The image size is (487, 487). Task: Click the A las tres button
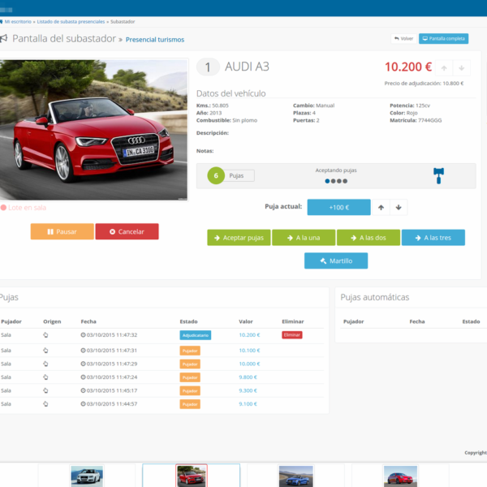(433, 237)
